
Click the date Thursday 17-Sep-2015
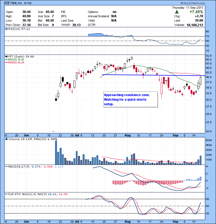click(188, 8)
